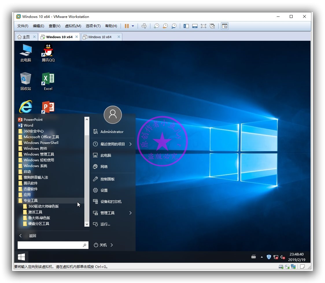Click the 返回 back button
The width and height of the screenshot is (325, 283).
[27, 236]
